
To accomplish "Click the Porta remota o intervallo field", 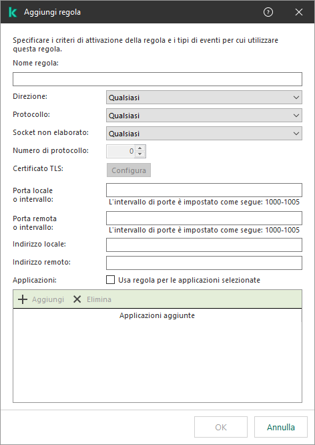I will (x=204, y=218).
